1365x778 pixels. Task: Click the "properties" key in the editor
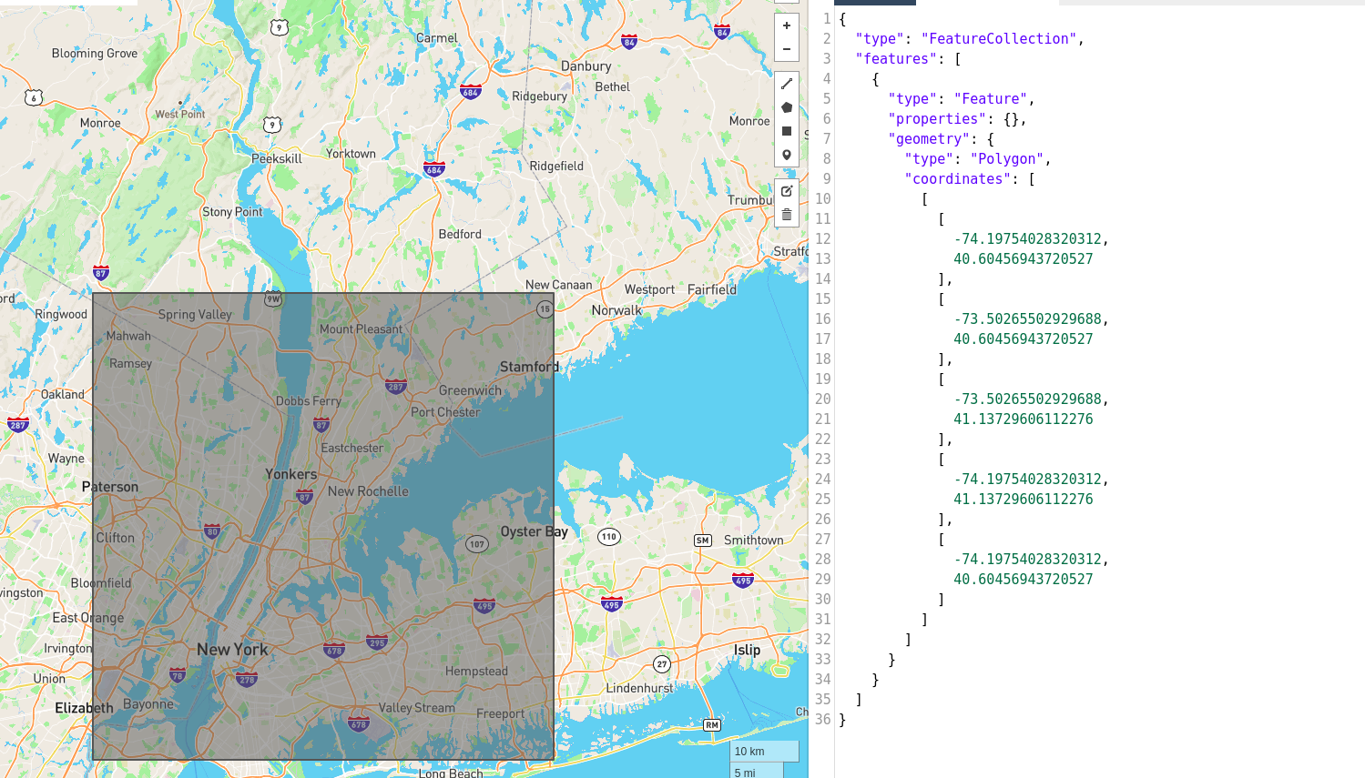938,119
